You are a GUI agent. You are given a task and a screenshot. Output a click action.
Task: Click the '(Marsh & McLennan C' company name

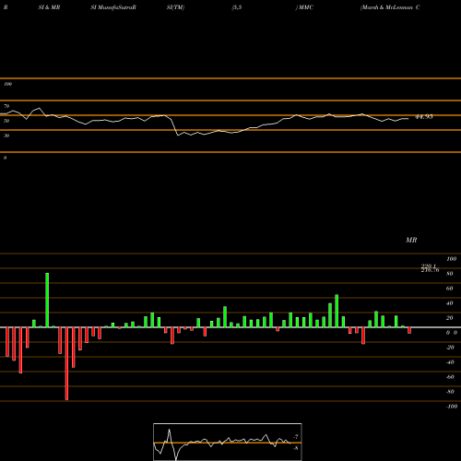(x=390, y=7)
